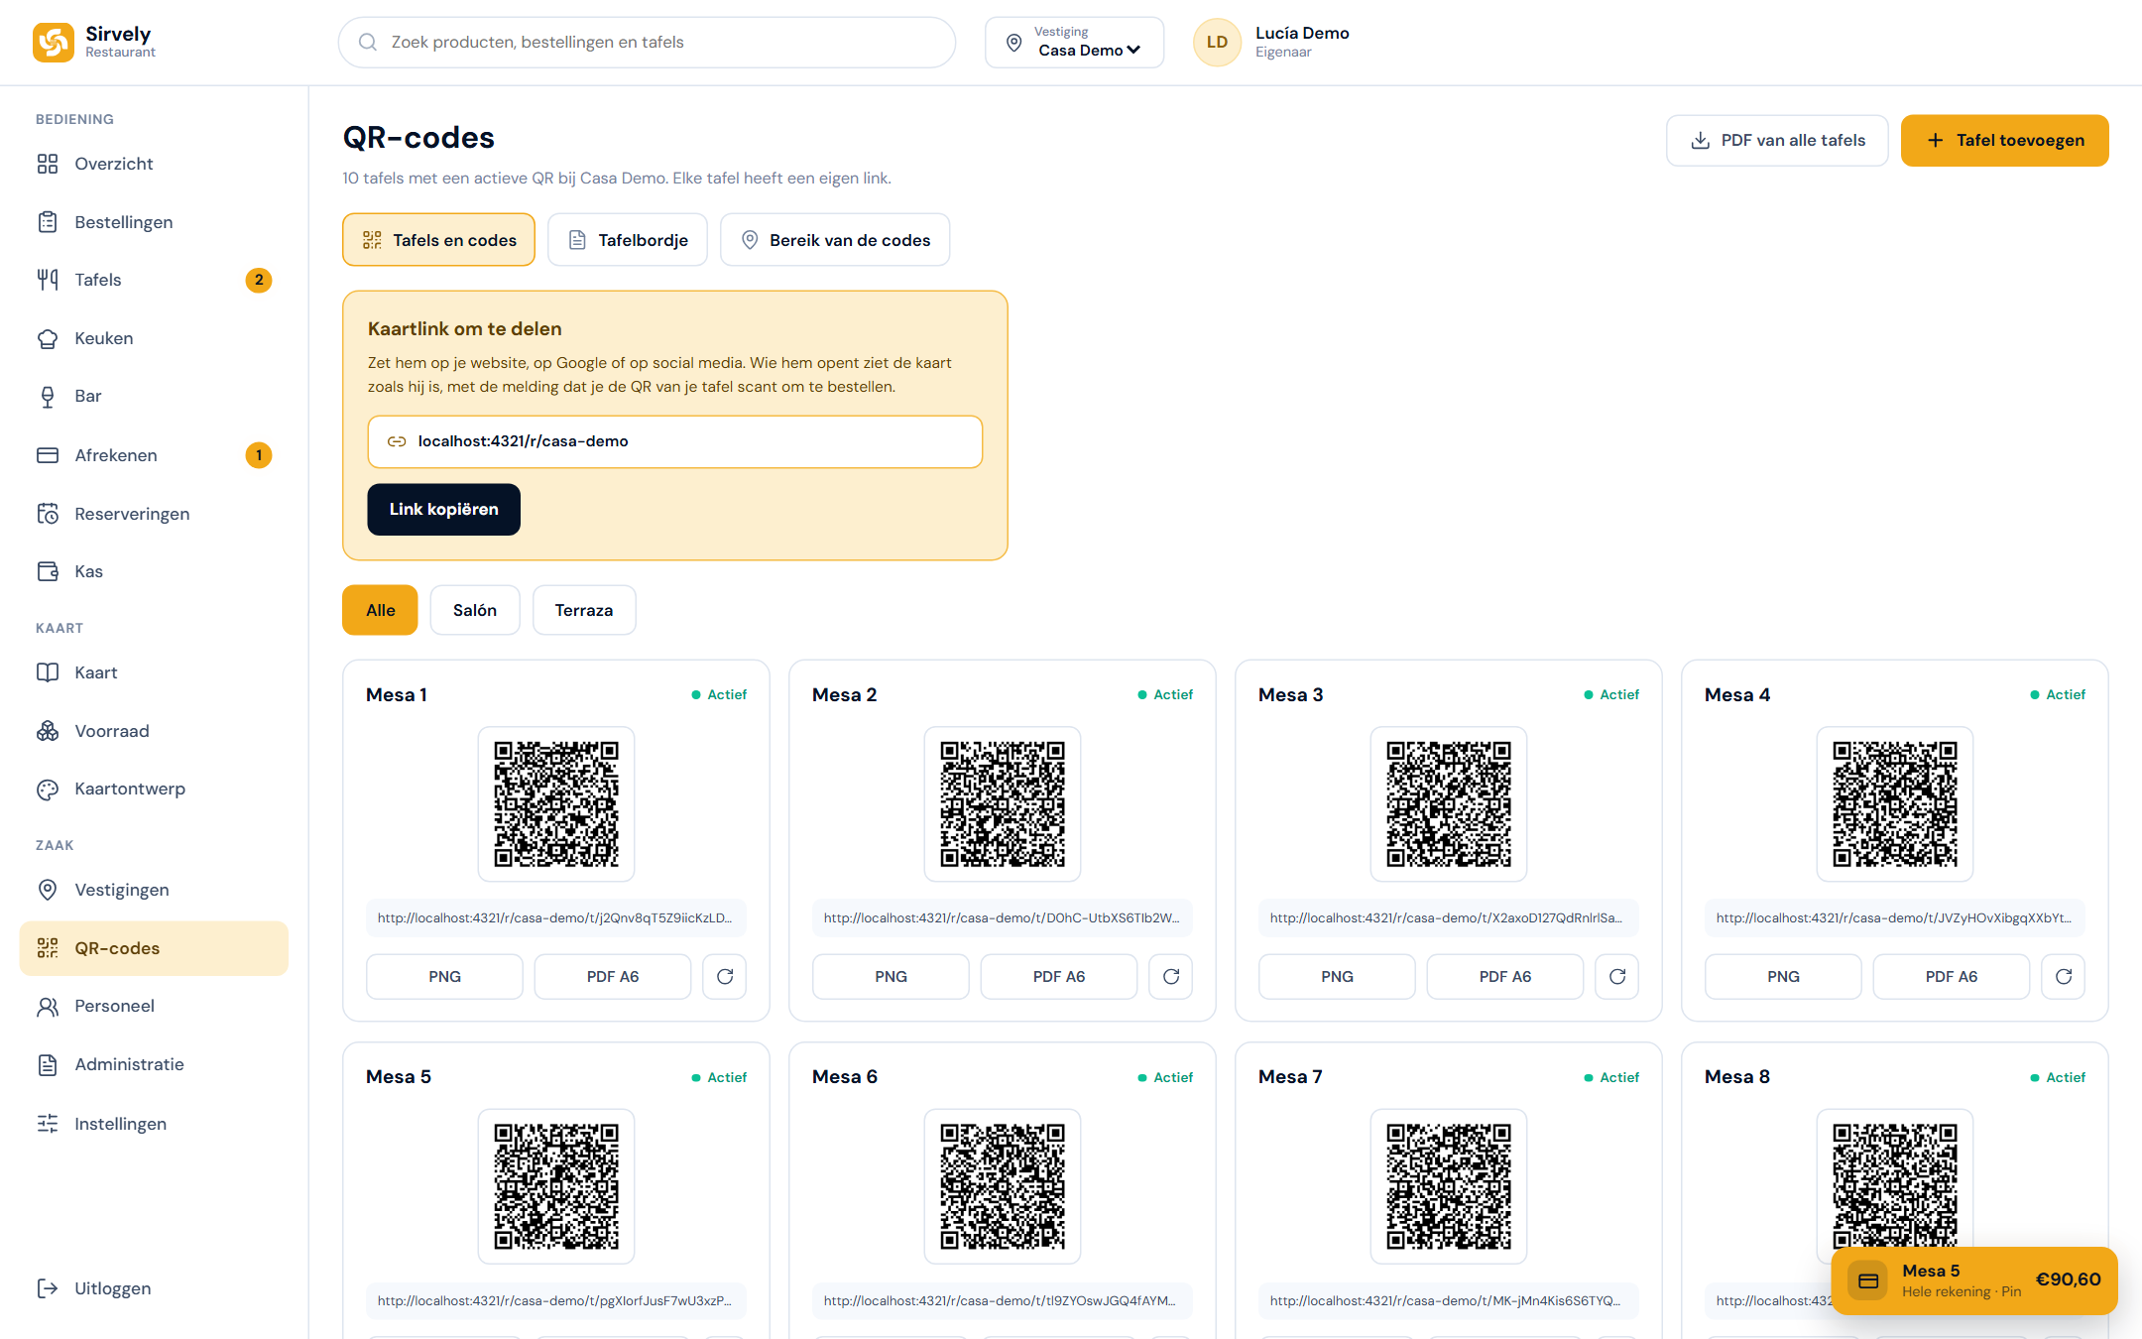Open the Bar section

coord(154,397)
